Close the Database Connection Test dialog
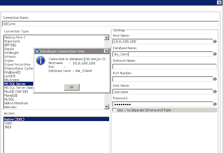Screen dimensions: 223x153 (x=106, y=51)
